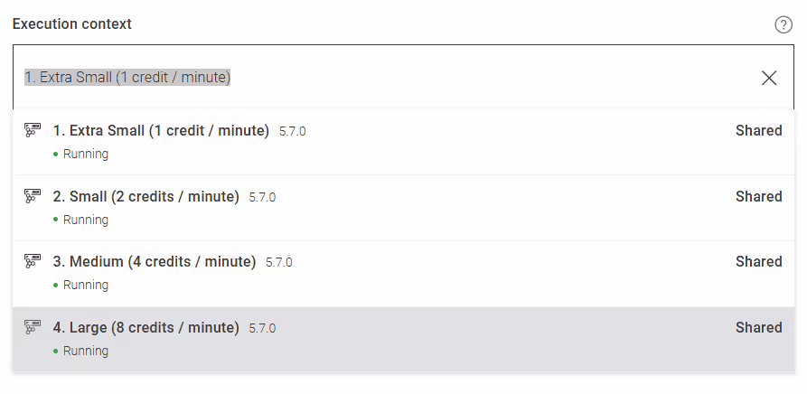Image resolution: width=807 pixels, height=394 pixels.
Task: Select 2. Small (2 credits / minute)
Action: click(x=145, y=196)
